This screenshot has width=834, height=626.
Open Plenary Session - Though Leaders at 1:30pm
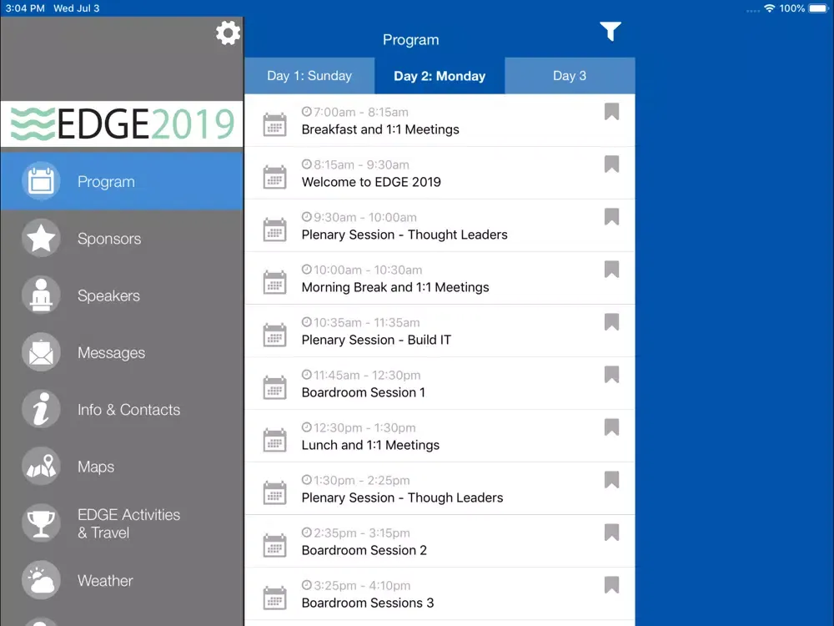click(x=440, y=488)
